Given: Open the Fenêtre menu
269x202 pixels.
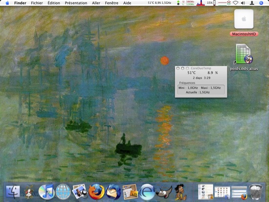Looking at the screenshot, I should pyautogui.click(x=112, y=3).
